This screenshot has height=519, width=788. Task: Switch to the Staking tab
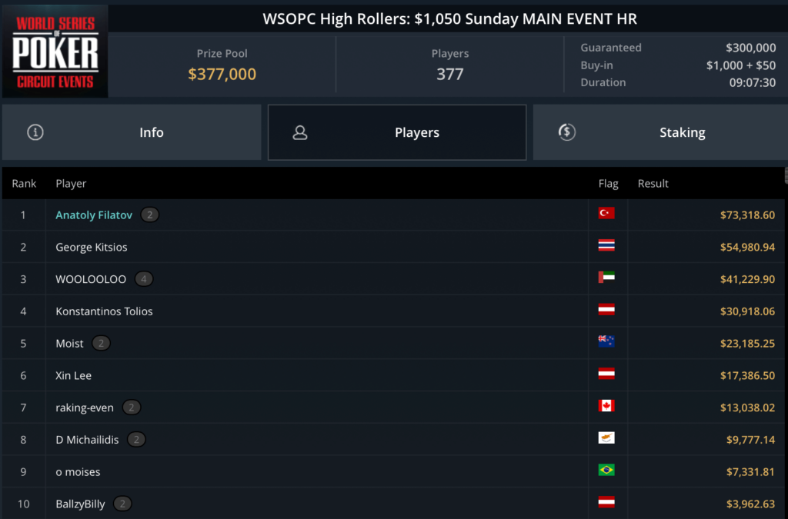pyautogui.click(x=660, y=132)
